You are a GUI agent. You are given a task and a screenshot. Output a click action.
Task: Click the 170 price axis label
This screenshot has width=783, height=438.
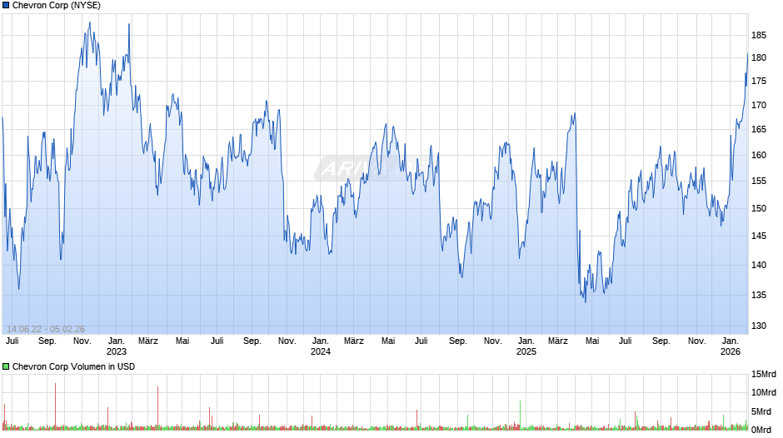coord(759,106)
